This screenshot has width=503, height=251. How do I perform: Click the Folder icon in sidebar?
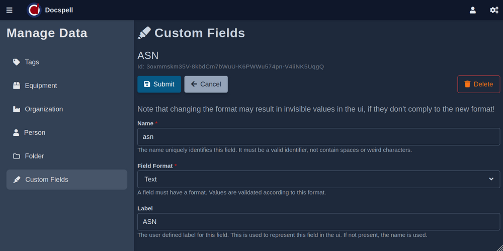point(17,156)
